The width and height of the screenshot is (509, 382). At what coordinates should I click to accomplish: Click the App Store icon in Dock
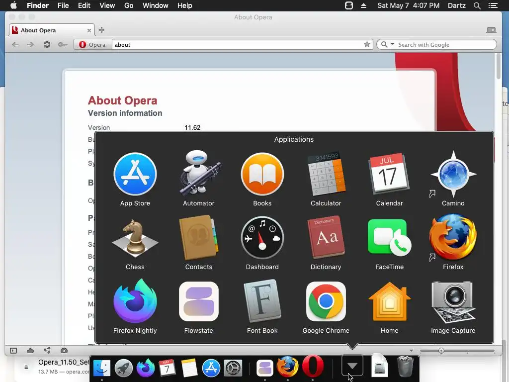tap(211, 368)
